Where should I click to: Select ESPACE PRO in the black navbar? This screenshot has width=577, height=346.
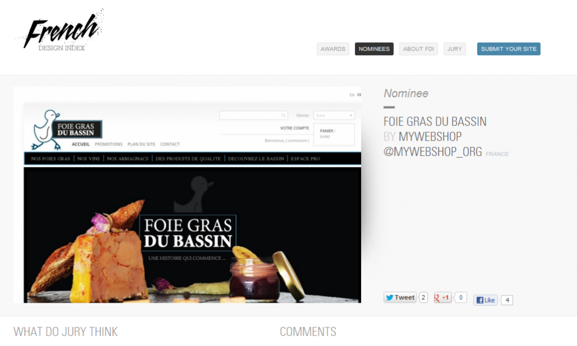click(x=305, y=158)
